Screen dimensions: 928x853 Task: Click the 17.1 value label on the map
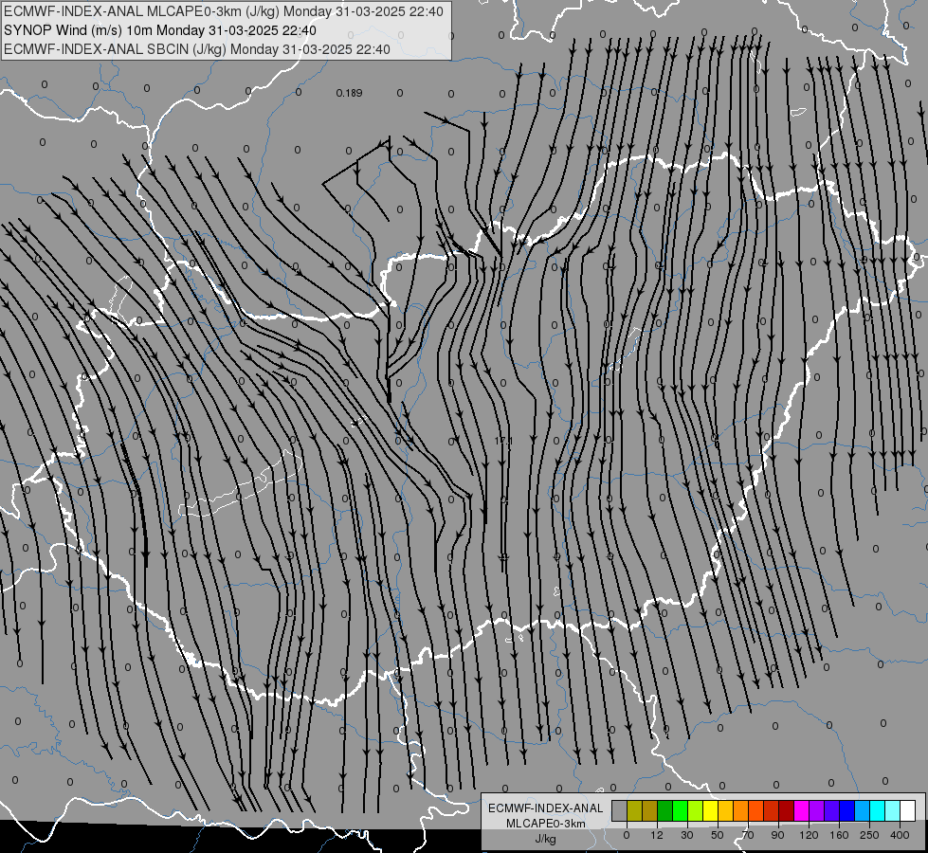(503, 441)
